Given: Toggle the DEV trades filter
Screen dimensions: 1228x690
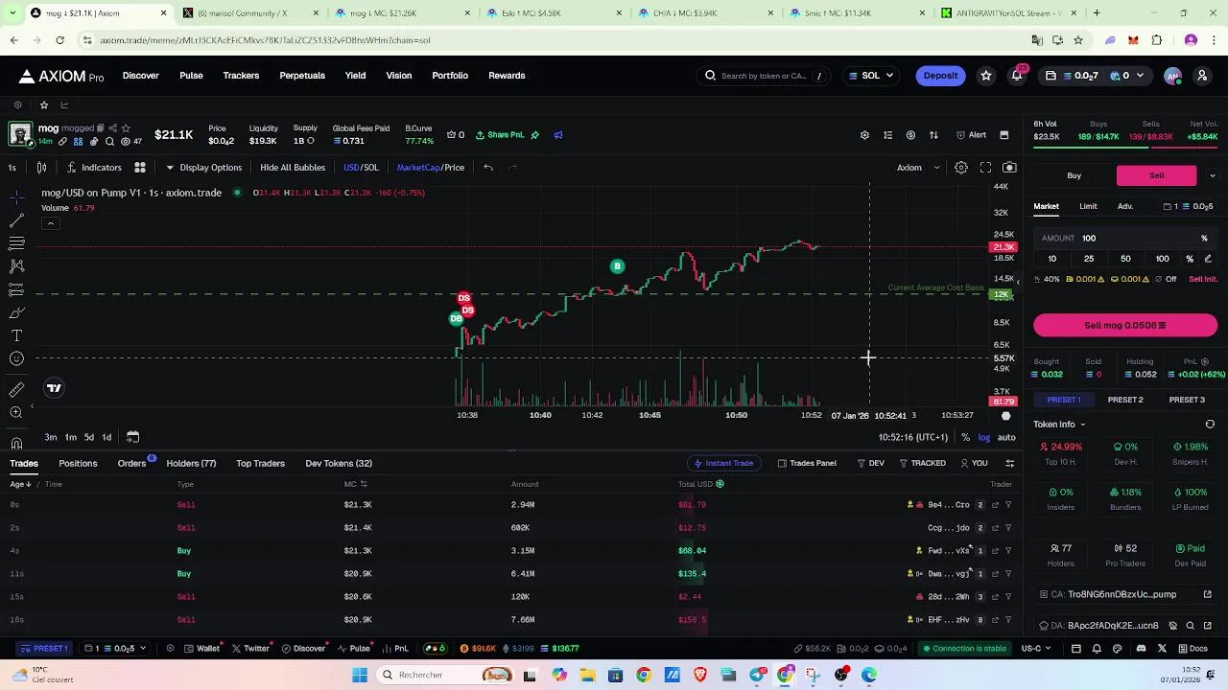Looking at the screenshot, I should click(x=870, y=464).
